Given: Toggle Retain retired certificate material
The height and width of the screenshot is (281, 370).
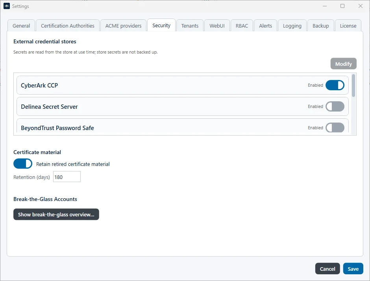Looking at the screenshot, I should (23, 164).
